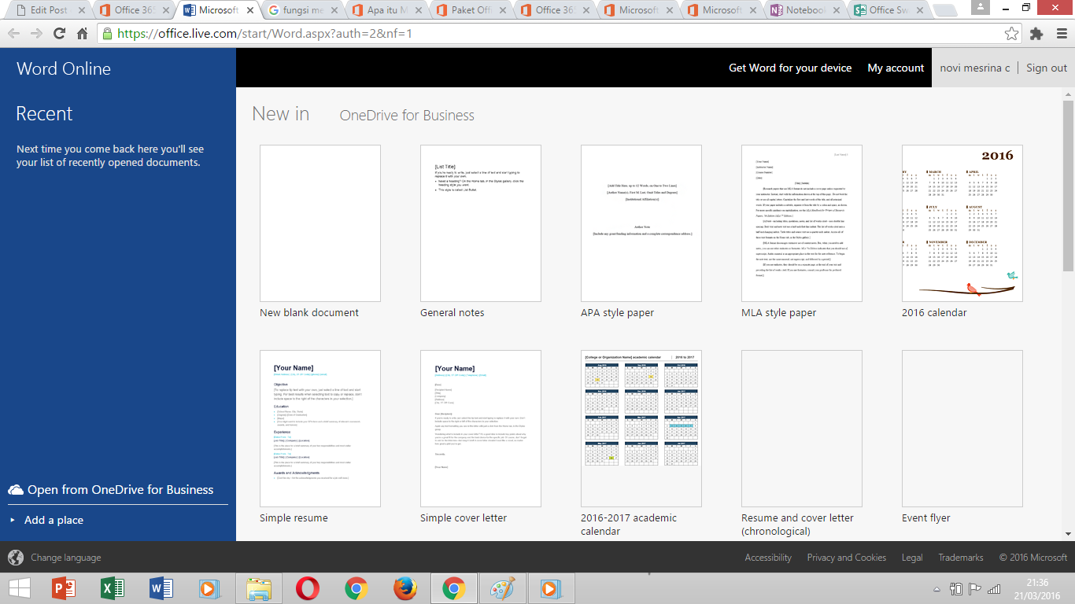
Task: Open Firefox from the taskbar
Action: point(405,588)
